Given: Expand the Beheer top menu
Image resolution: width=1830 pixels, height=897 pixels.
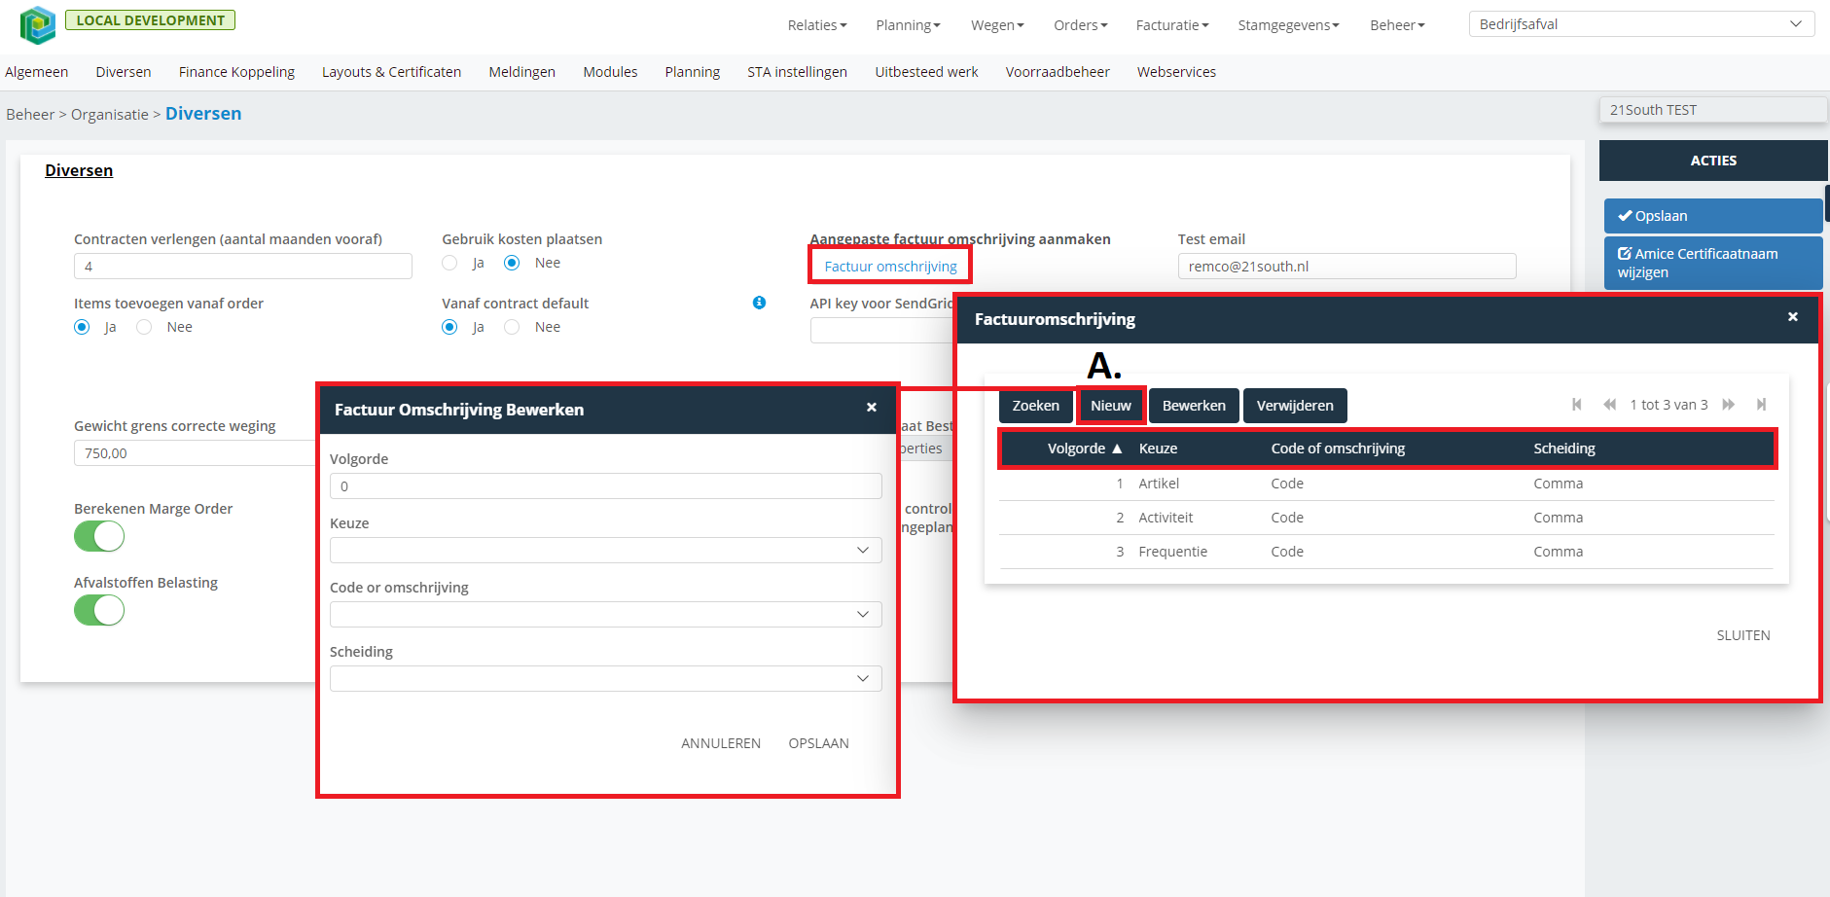Looking at the screenshot, I should coord(1397,25).
